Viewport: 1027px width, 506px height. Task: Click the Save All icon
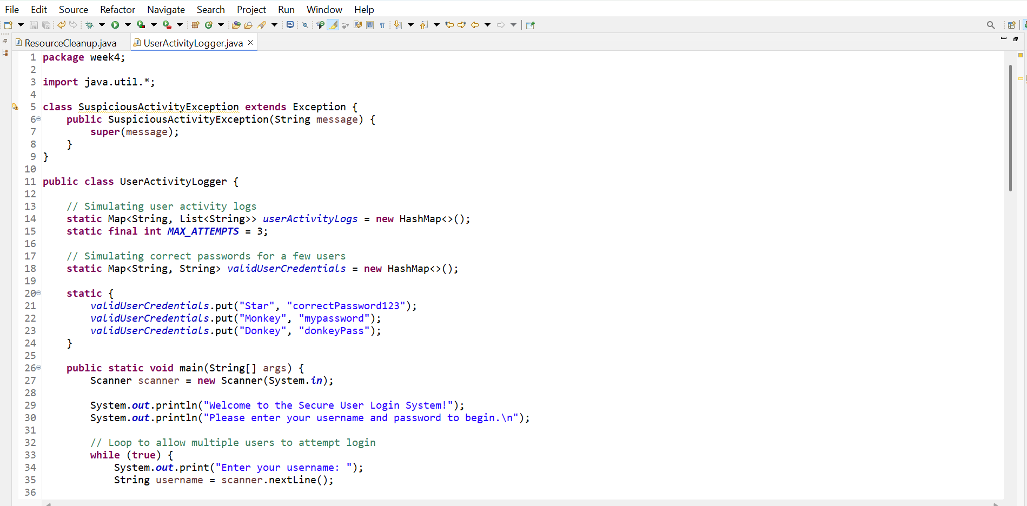(x=47, y=25)
